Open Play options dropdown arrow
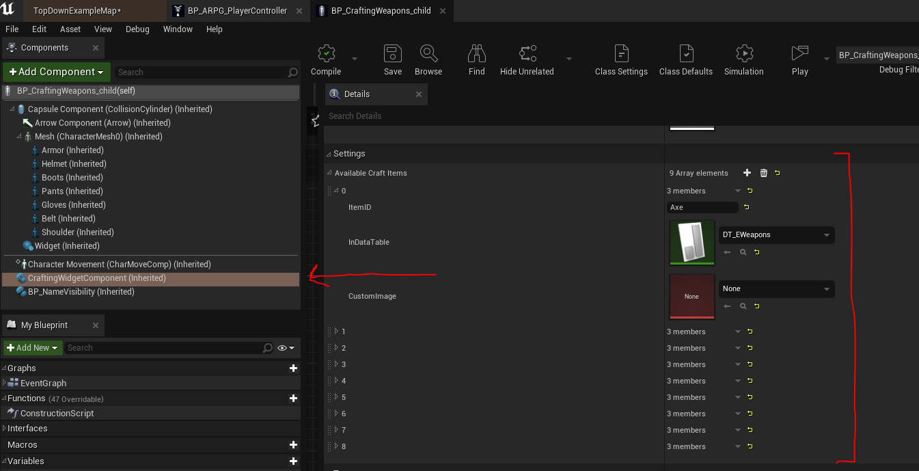This screenshot has width=919, height=471. tap(828, 59)
